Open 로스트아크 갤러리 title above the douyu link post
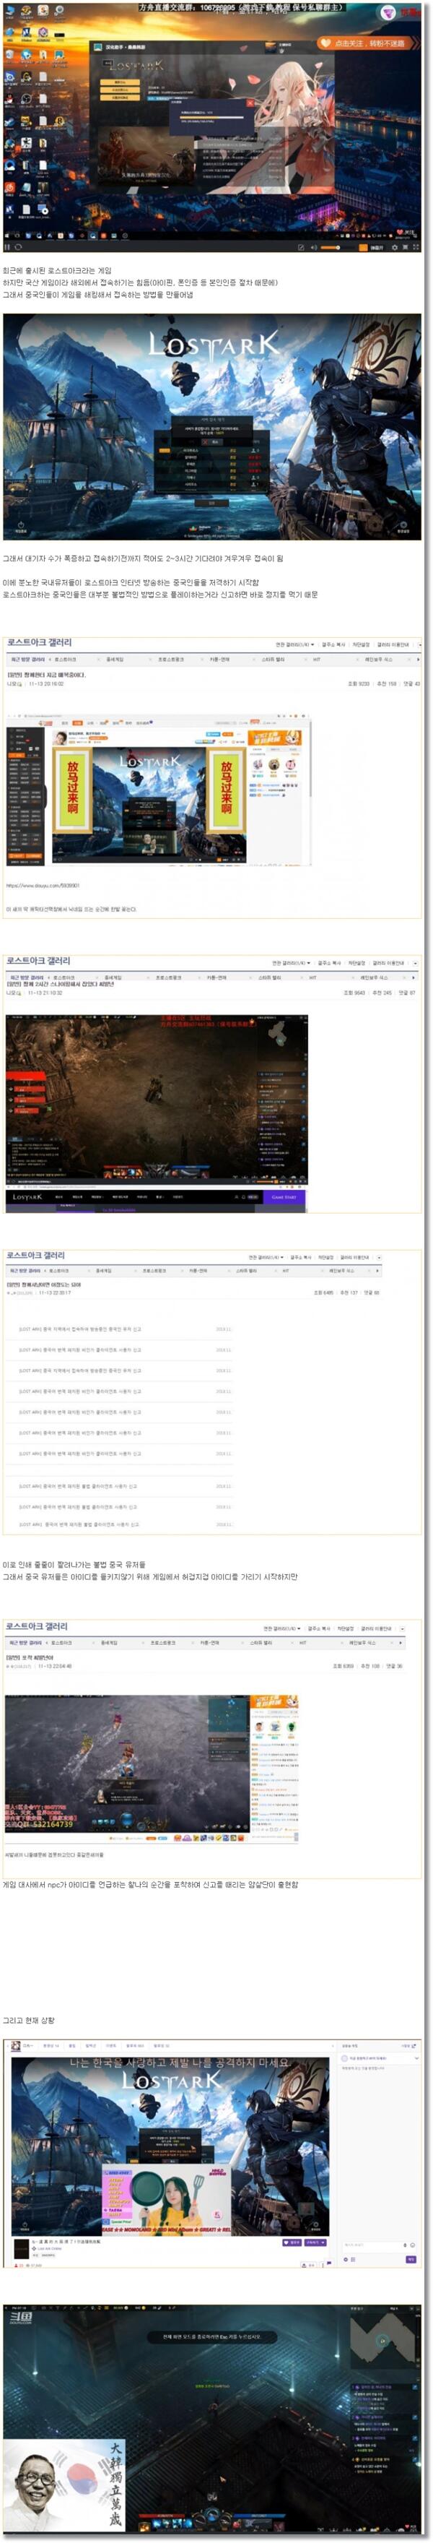Image resolution: width=433 pixels, height=2543 pixels. [x=38, y=643]
